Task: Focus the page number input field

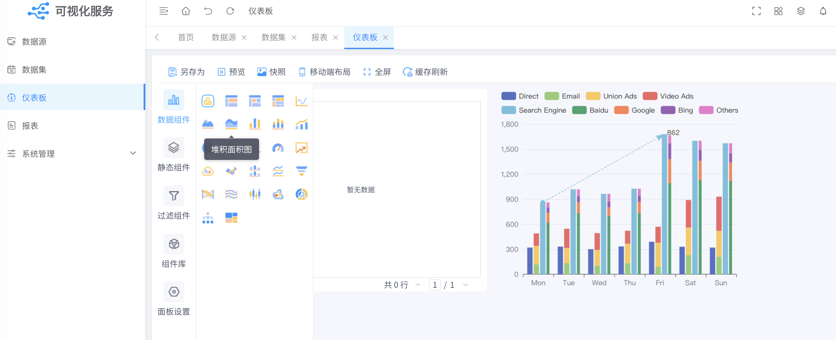Action: point(435,285)
